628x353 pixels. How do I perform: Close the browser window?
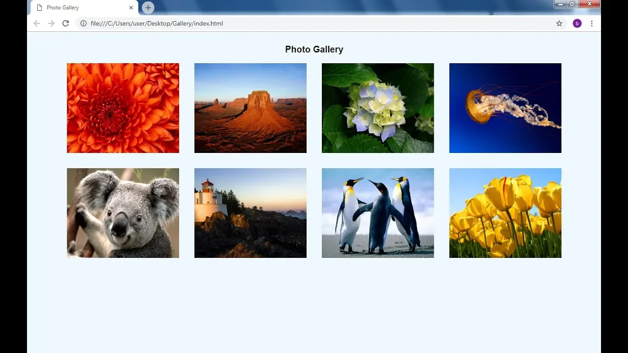coord(589,4)
